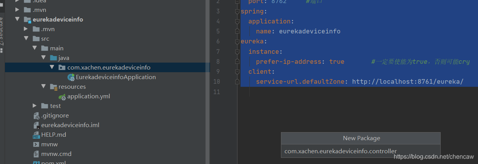Screen dimensions: 478x164
Task: Expand the test folder arrow
Action: 35,106
